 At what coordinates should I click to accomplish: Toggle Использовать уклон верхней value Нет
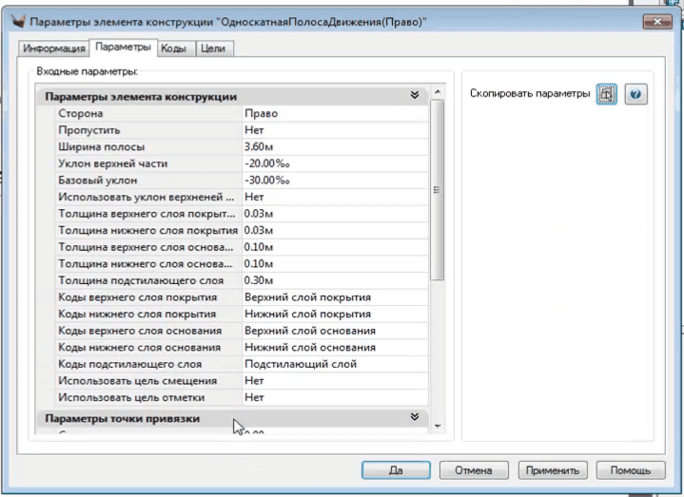point(333,197)
